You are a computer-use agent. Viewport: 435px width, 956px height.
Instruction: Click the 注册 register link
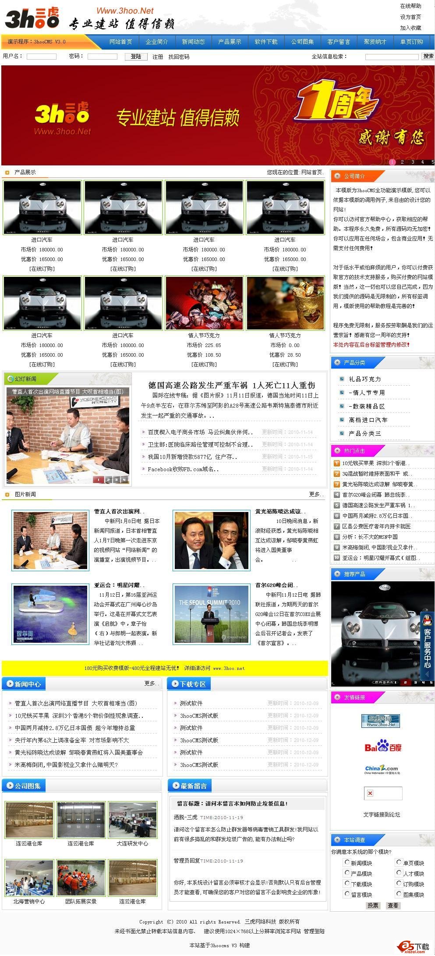point(157,57)
